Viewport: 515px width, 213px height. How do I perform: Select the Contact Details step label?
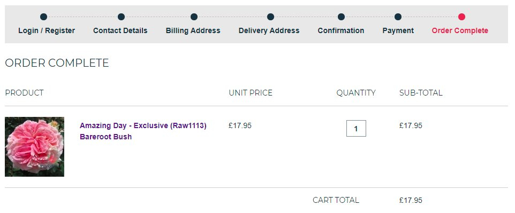point(120,30)
